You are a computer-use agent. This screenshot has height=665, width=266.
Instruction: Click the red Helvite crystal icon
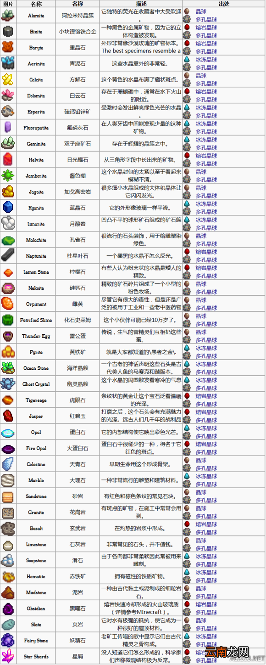[x=8, y=160]
